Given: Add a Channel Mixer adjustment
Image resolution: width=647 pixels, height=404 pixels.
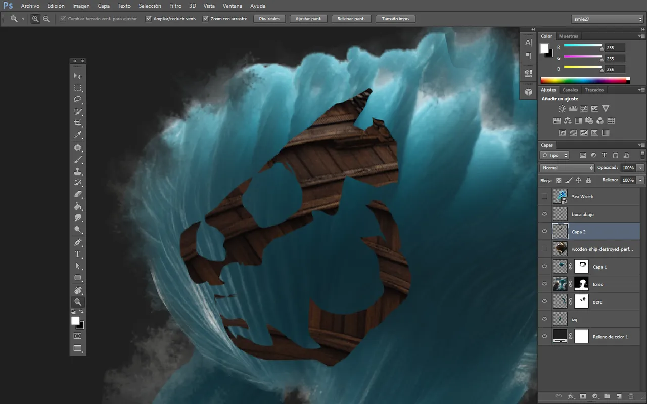Looking at the screenshot, I should (600, 121).
